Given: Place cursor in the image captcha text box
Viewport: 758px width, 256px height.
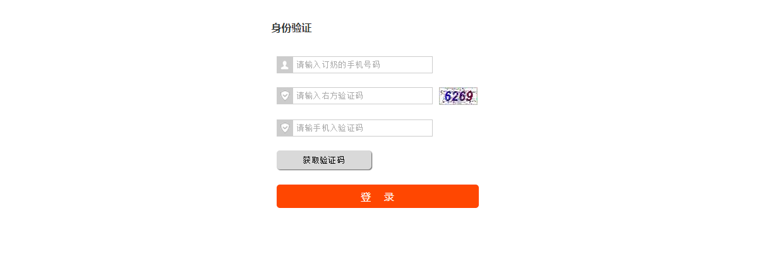Looking at the screenshot, I should 363,95.
